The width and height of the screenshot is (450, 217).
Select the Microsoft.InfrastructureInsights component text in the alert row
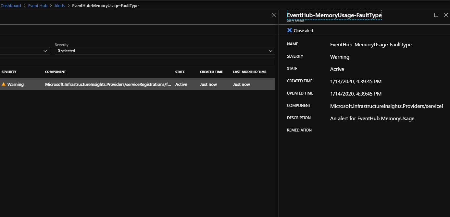point(108,84)
